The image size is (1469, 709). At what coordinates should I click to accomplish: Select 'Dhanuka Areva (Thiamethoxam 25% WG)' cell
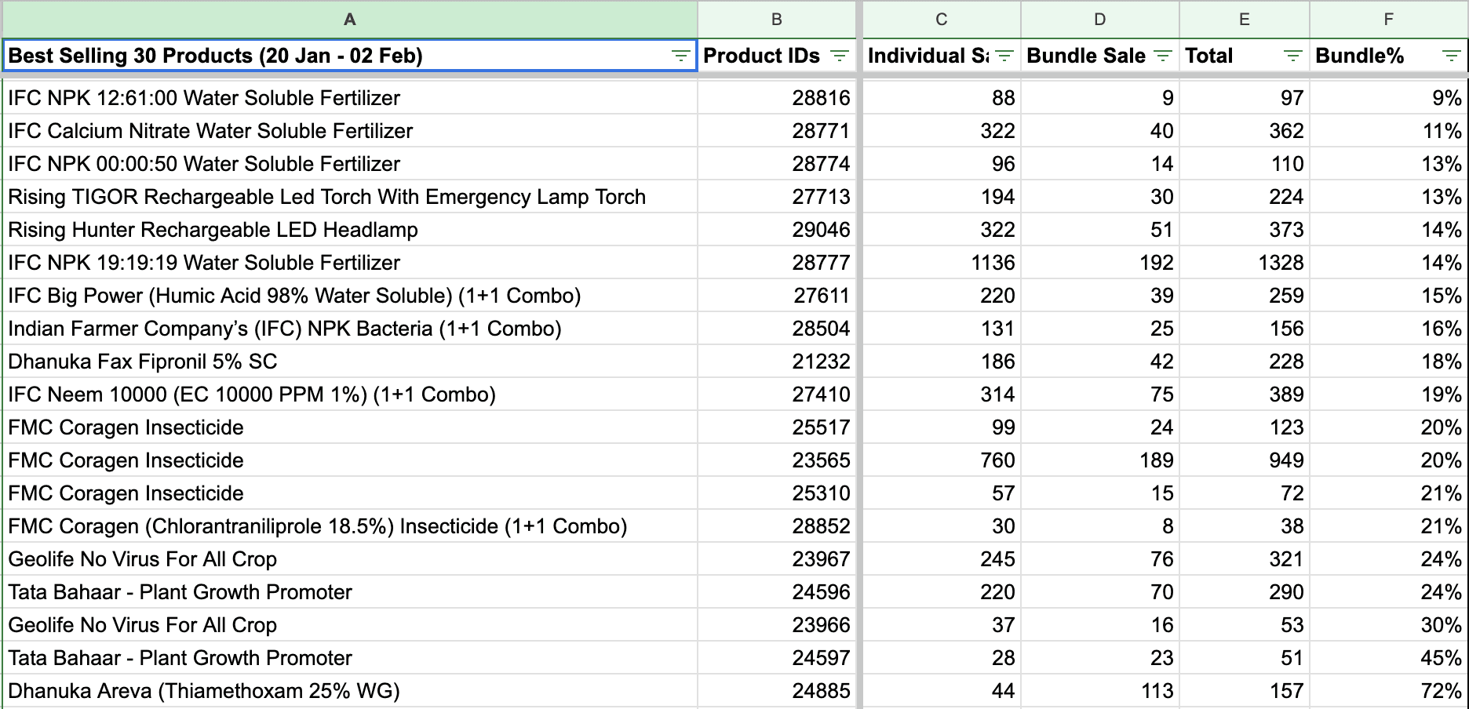tap(350, 691)
